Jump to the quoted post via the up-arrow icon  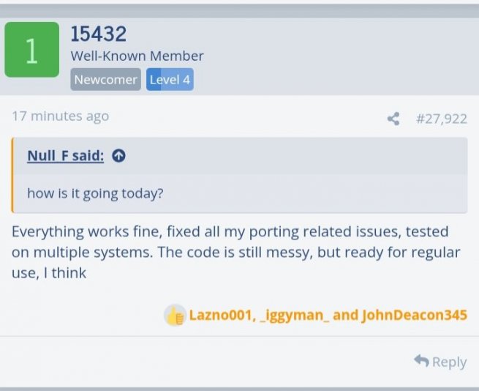[x=118, y=155]
